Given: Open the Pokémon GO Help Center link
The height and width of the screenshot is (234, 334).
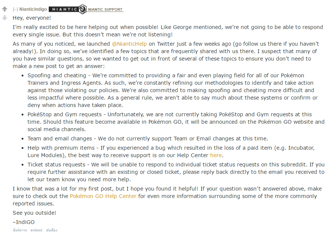Looking at the screenshot, I should tap(103, 196).
